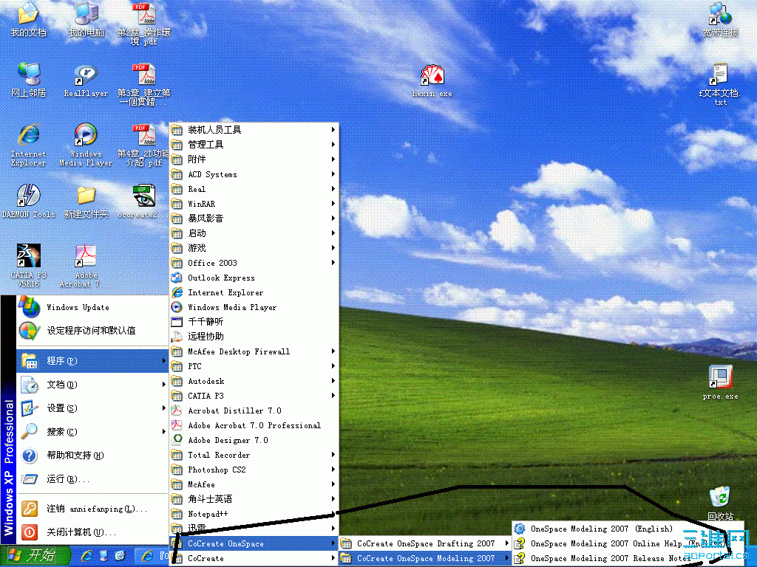Expand 设置(S) submenu in Start menu

click(x=92, y=408)
